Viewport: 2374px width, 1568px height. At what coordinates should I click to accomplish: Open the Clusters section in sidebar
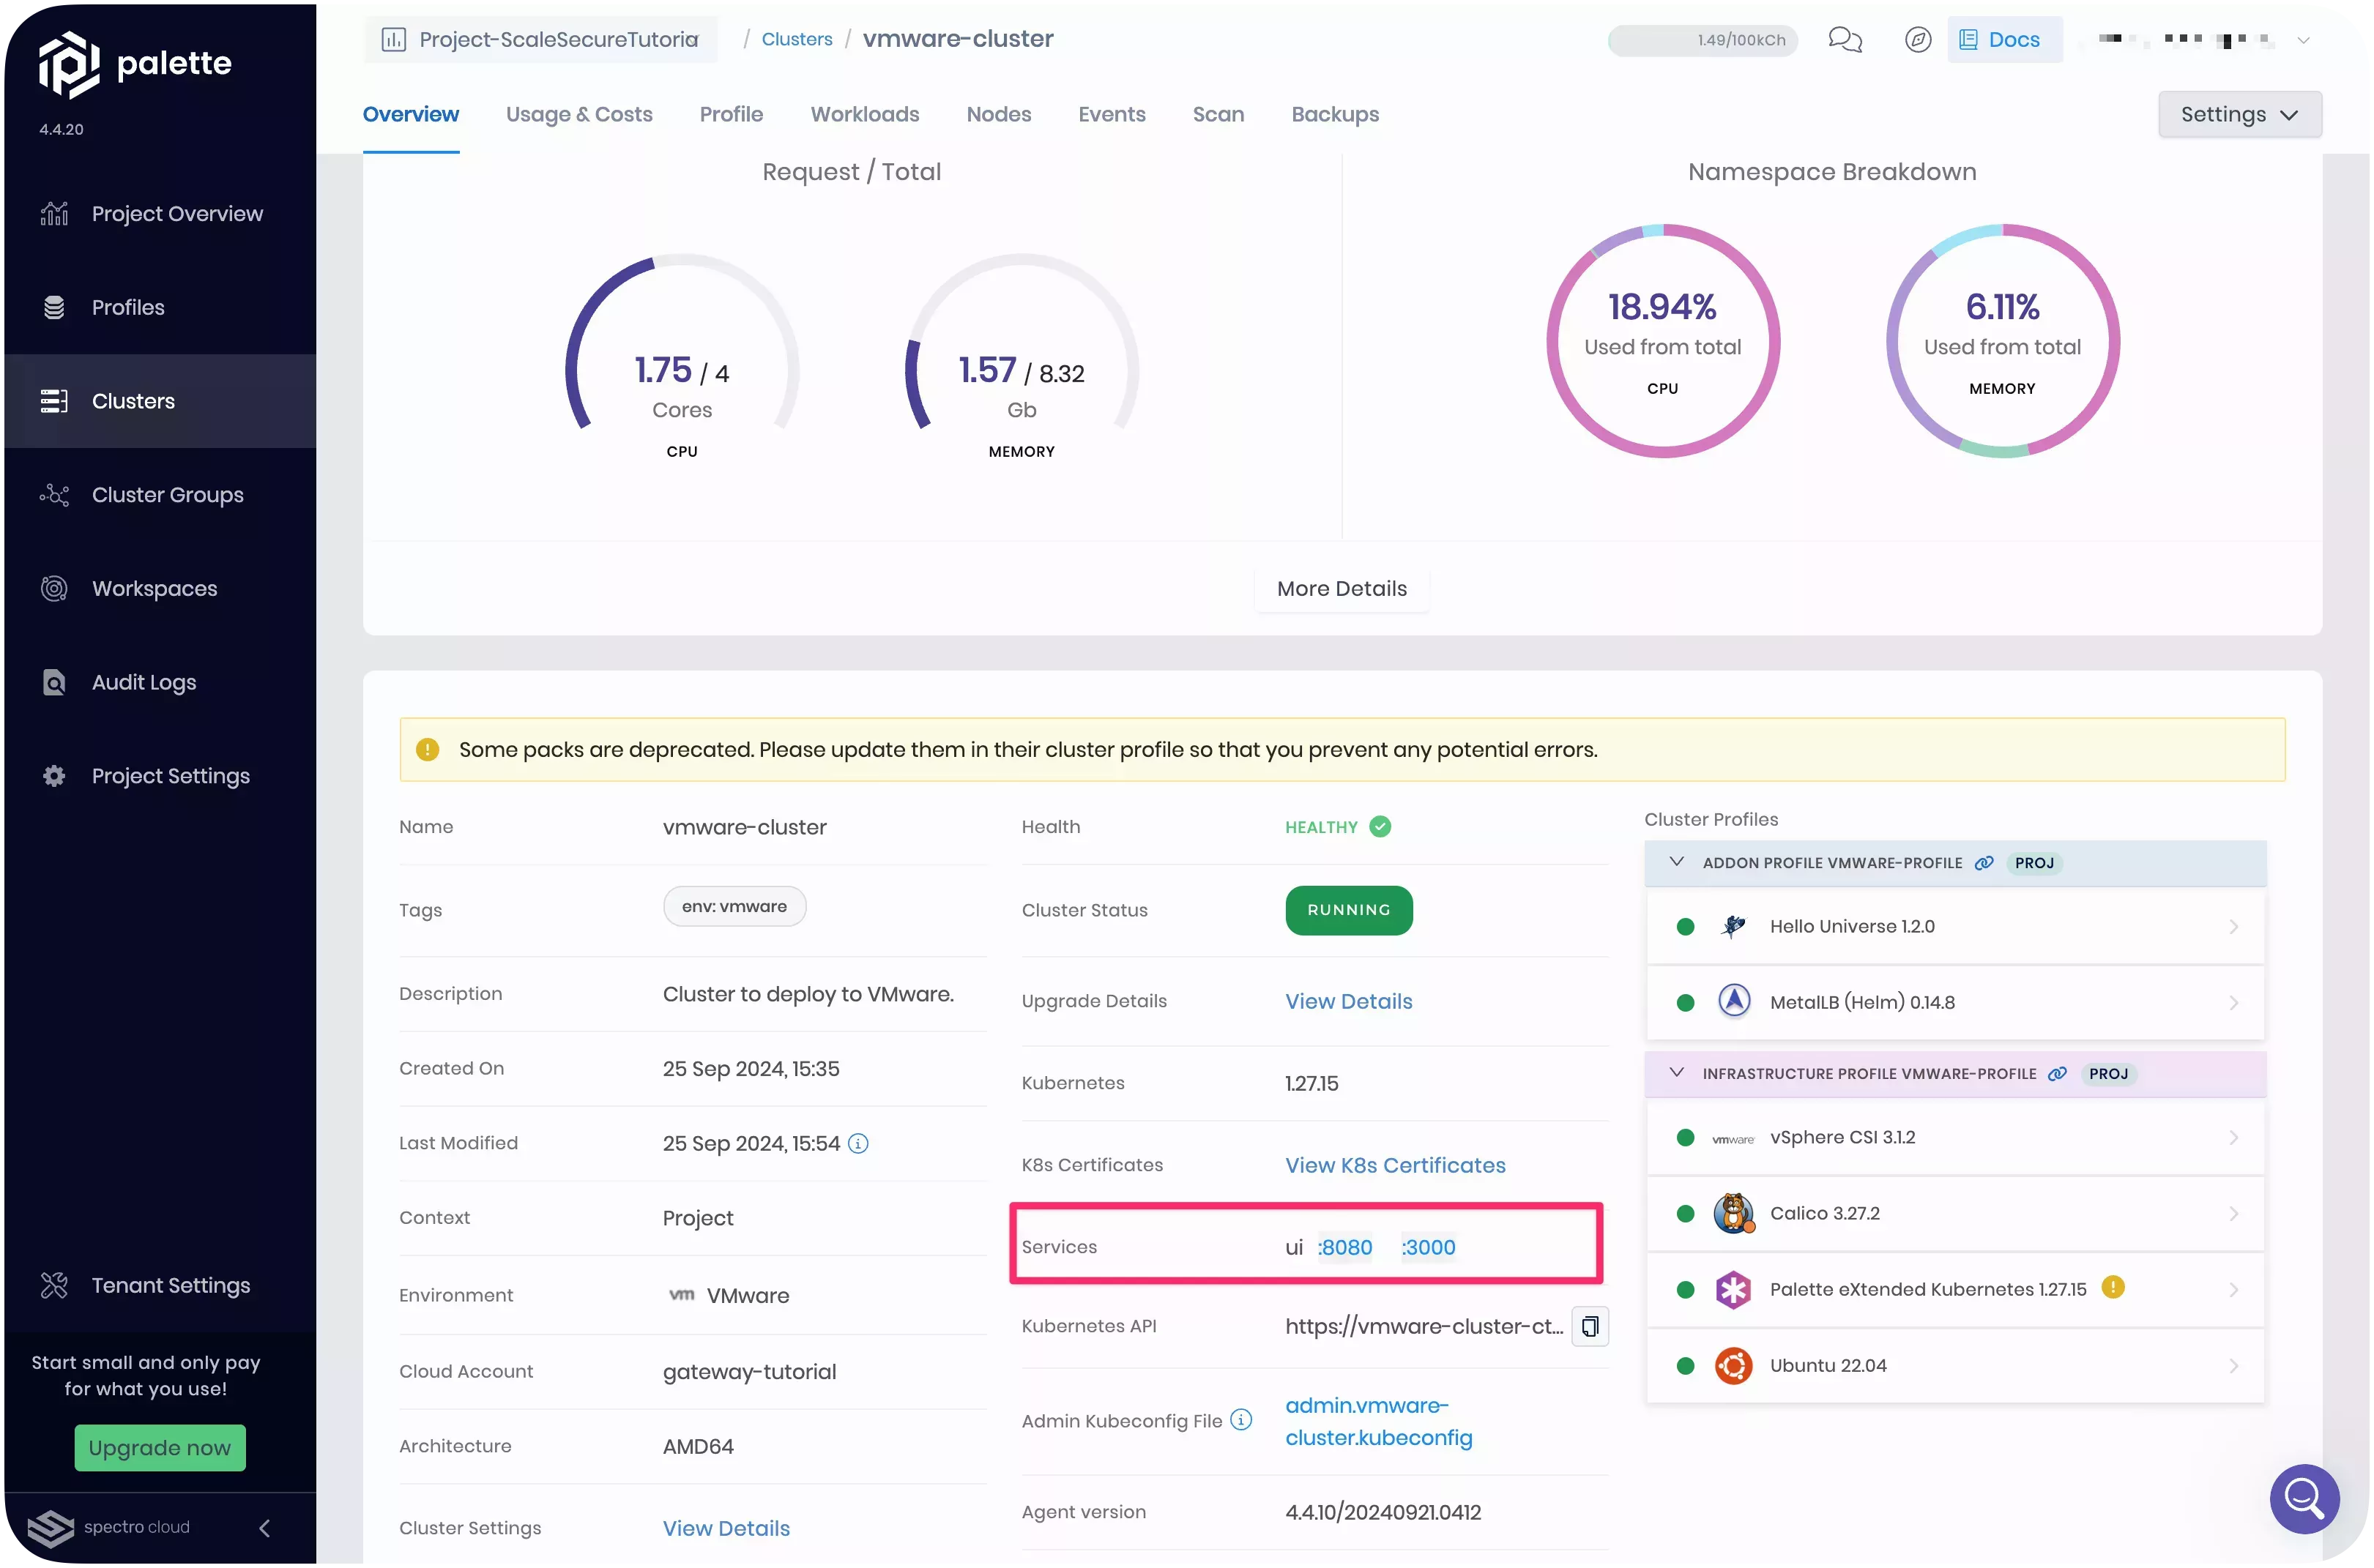133,401
